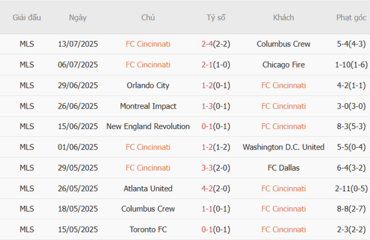
Task: Open the 3-3 score against FC Dallas
Action: pyautogui.click(x=207, y=168)
